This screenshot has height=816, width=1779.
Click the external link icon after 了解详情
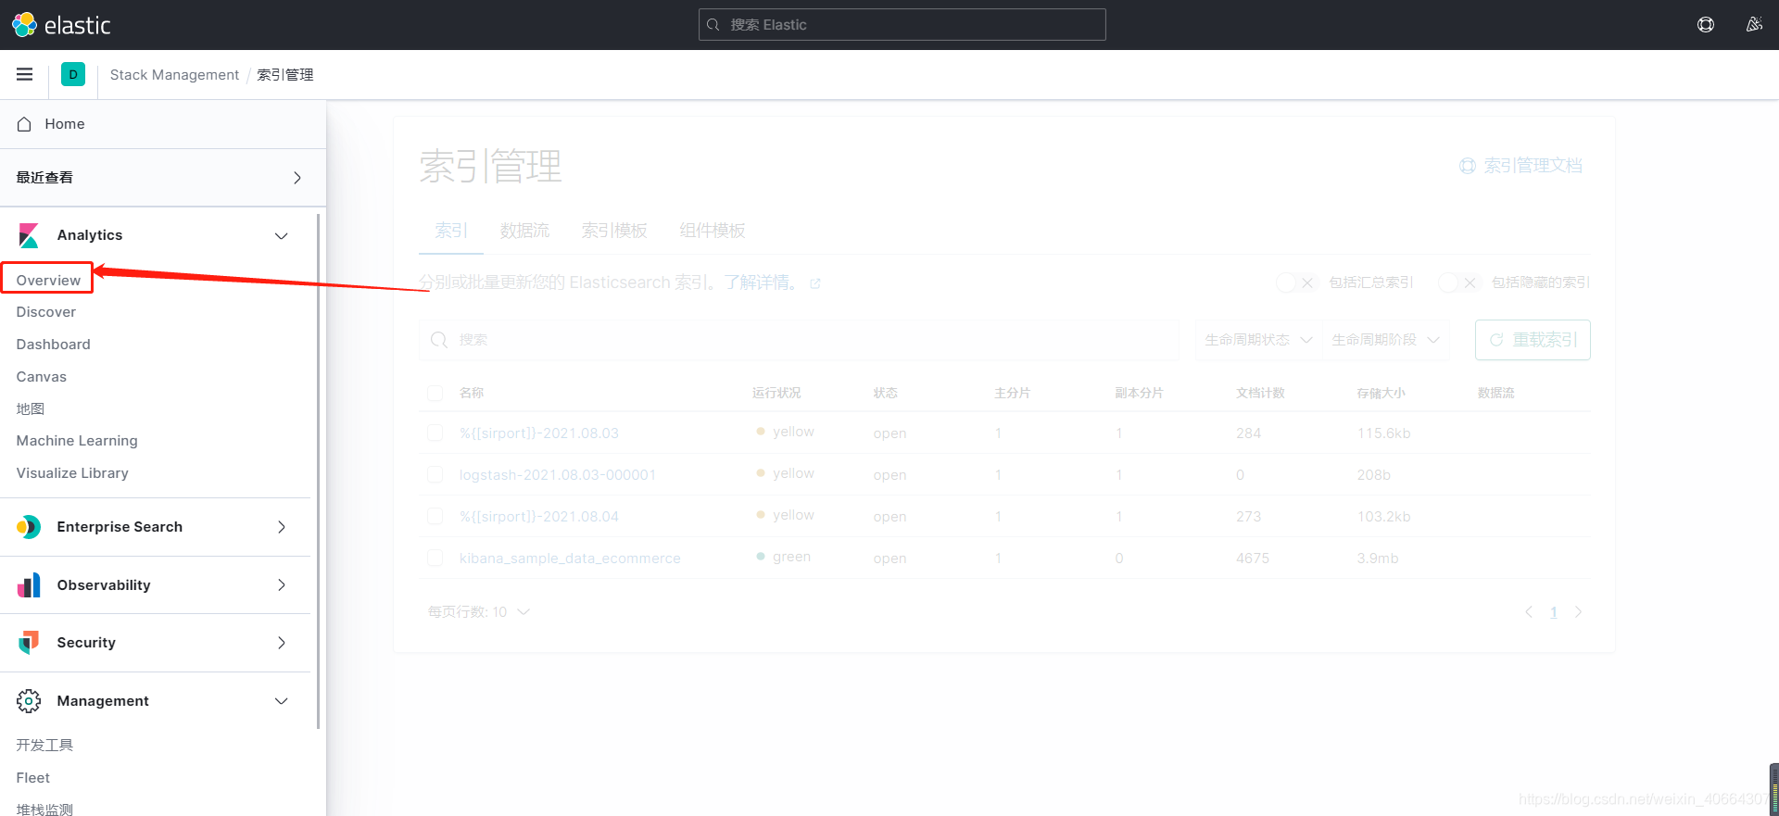point(815,283)
